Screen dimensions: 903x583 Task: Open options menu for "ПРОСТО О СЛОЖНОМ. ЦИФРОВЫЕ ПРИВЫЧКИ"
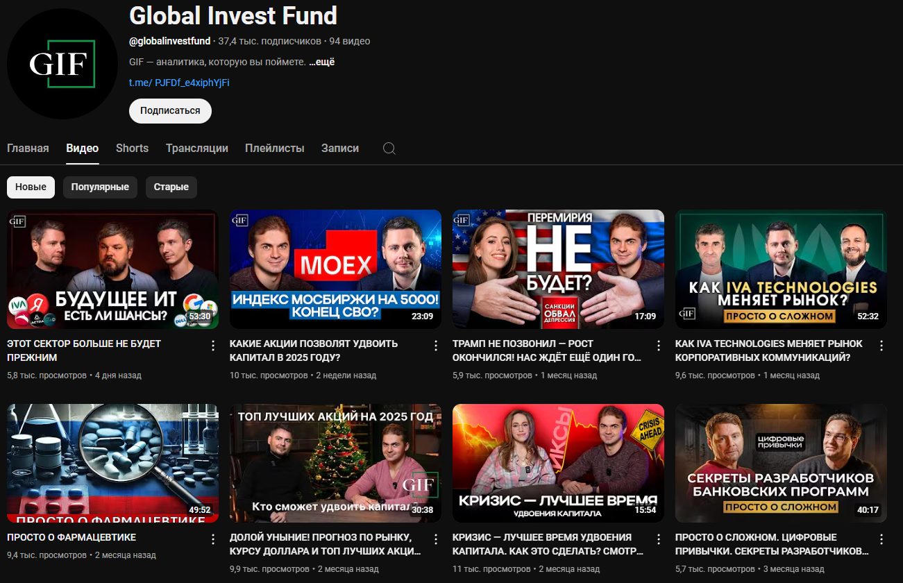[x=881, y=539]
